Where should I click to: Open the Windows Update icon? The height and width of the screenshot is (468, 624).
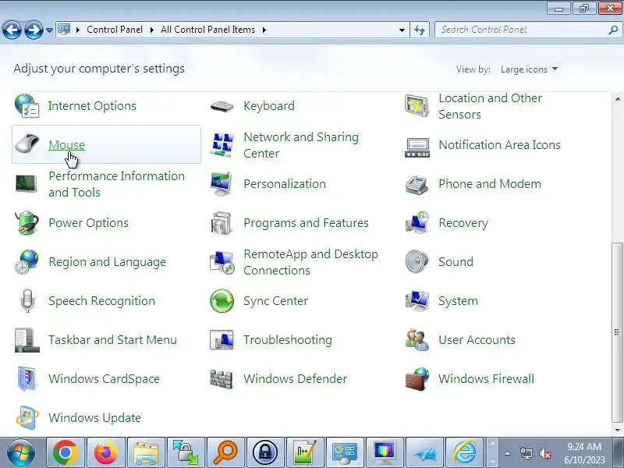(27, 418)
